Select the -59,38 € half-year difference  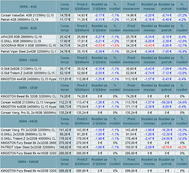[167, 103]
